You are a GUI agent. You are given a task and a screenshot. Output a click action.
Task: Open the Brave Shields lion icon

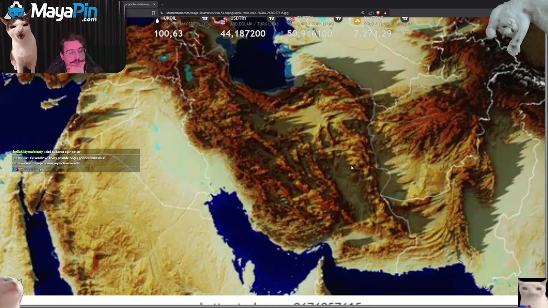[x=378, y=13]
